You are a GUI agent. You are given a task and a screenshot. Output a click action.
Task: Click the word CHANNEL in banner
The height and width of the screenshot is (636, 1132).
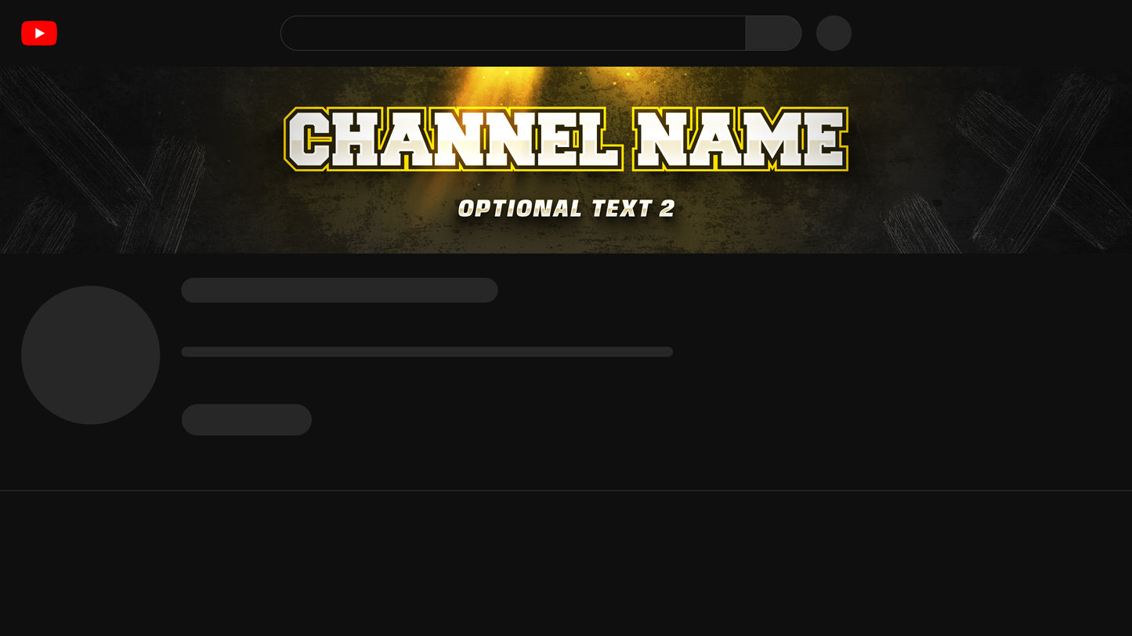pos(453,139)
